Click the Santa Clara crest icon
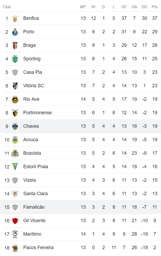 click(x=15, y=194)
